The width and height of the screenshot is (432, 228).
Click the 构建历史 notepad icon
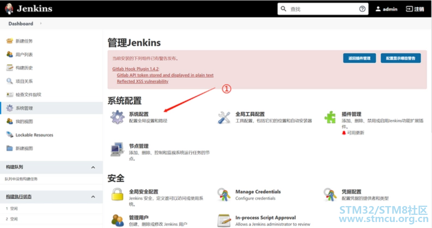[x=9, y=68]
